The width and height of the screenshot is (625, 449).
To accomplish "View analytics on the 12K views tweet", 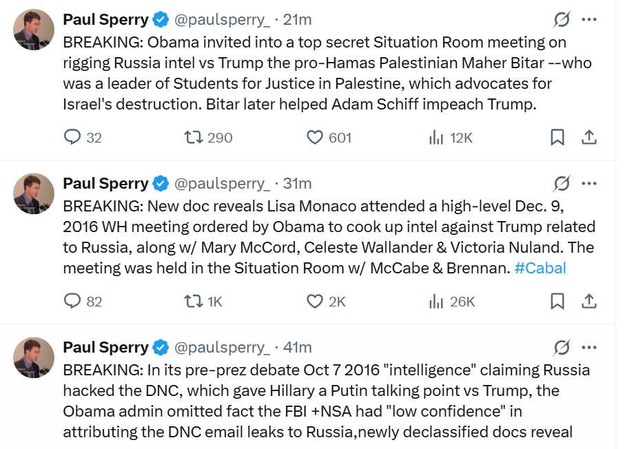I will pos(436,137).
